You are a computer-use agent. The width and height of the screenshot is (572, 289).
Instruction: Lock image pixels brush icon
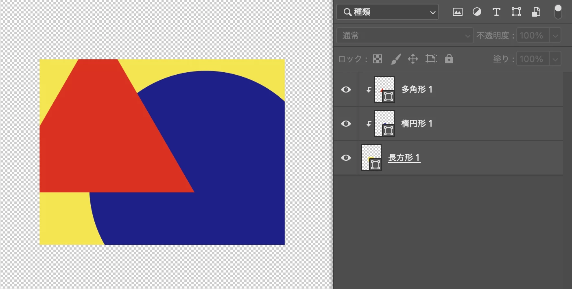click(395, 59)
